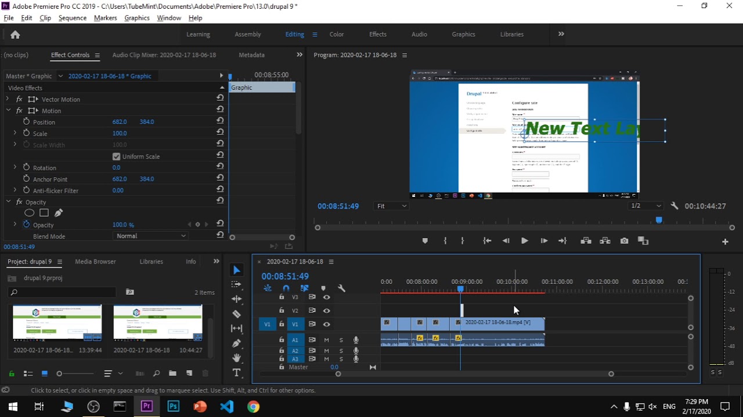This screenshot has width=743, height=417.
Task: Toggle snap in timeline
Action: coord(286,288)
